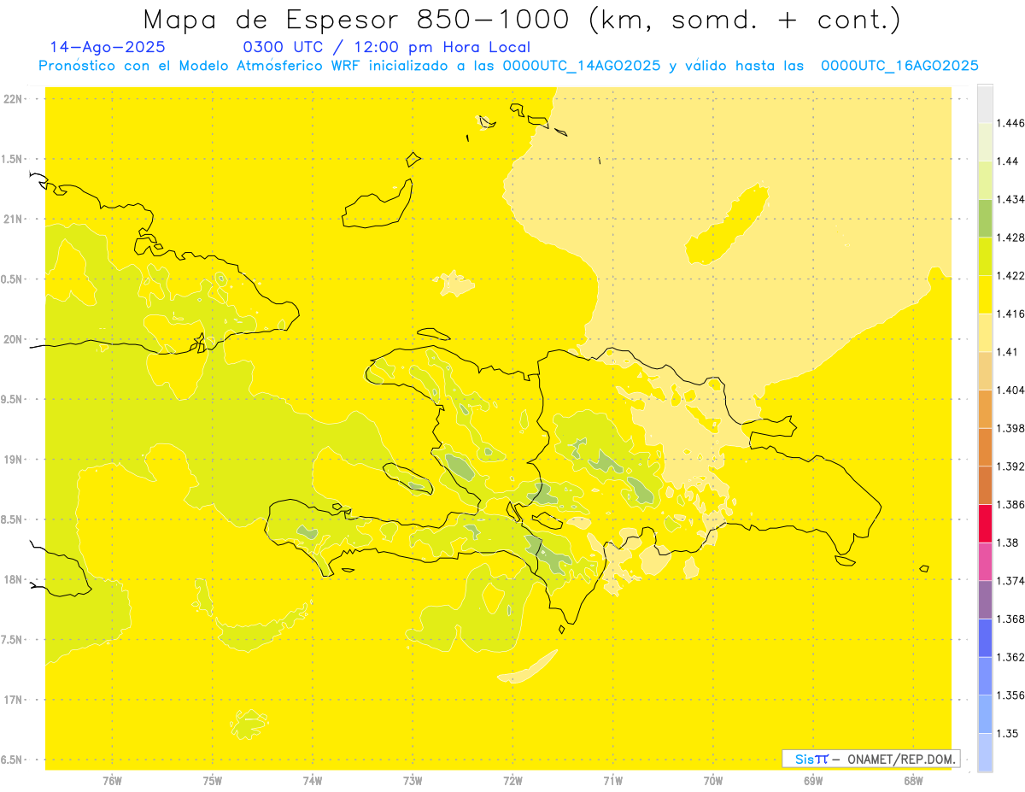
Task: Click the "21N" latitude axis label
Action: coord(13,219)
